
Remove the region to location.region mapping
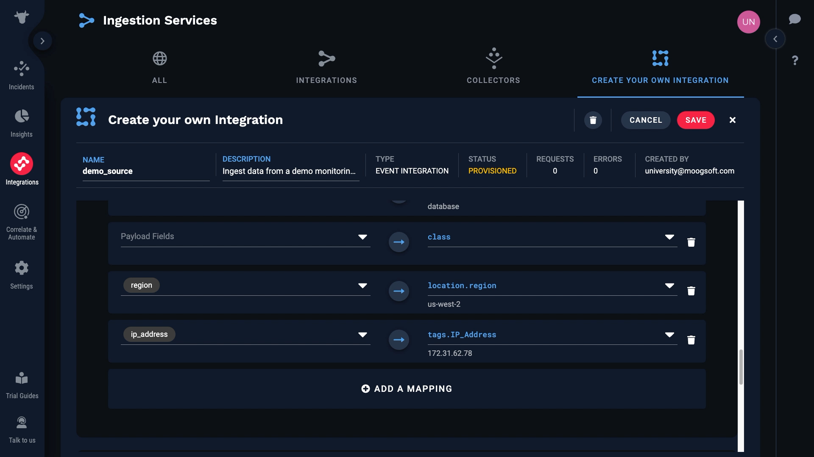pos(691,291)
